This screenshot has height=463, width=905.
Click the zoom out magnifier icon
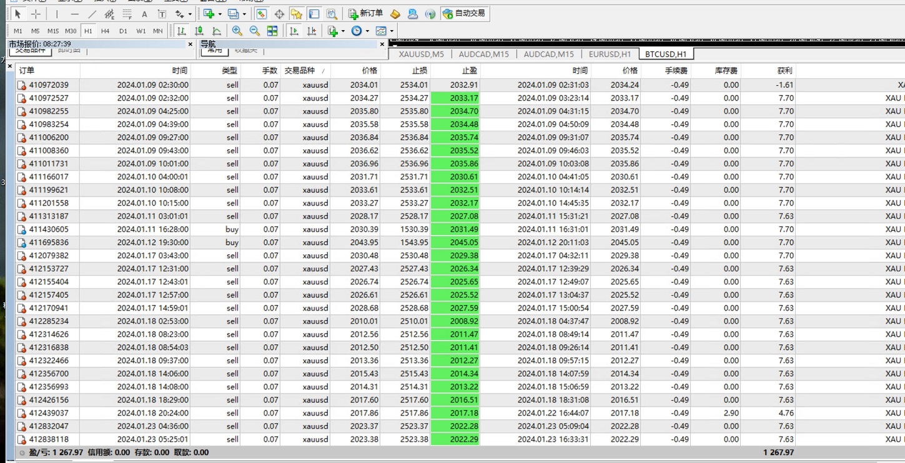(x=255, y=31)
